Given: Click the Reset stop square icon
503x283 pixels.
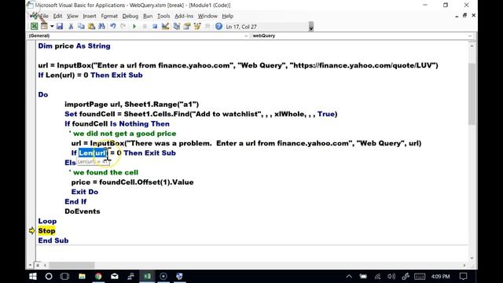Looking at the screenshot, I should (155, 26).
